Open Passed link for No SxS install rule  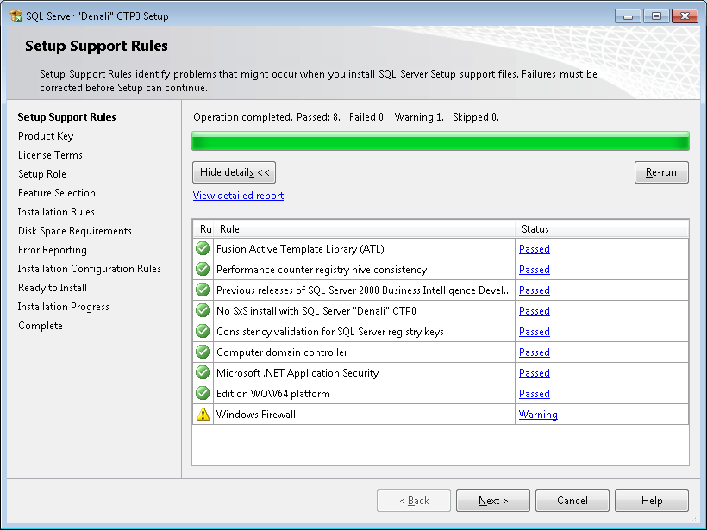535,311
